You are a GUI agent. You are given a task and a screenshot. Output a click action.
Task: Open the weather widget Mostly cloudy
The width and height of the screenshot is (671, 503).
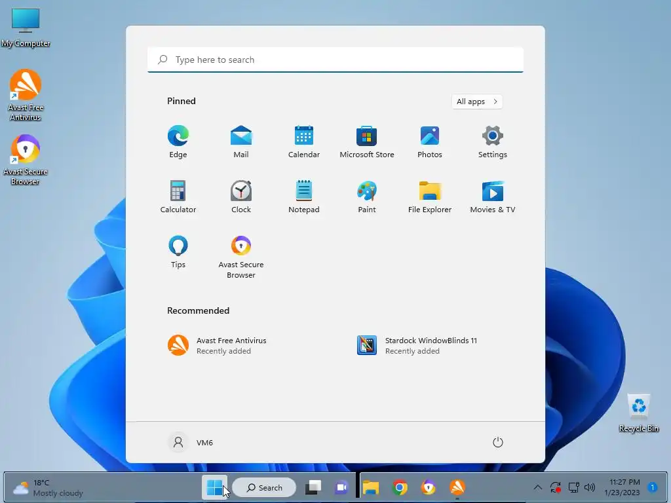coord(48,487)
